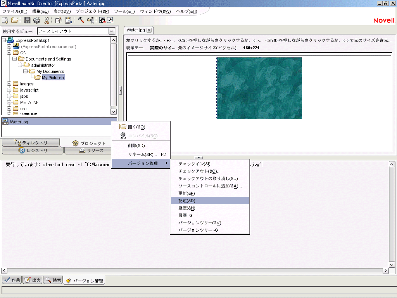The image size is (397, 298).
Task: Click the Print toolbar icon
Action: coord(37,20)
